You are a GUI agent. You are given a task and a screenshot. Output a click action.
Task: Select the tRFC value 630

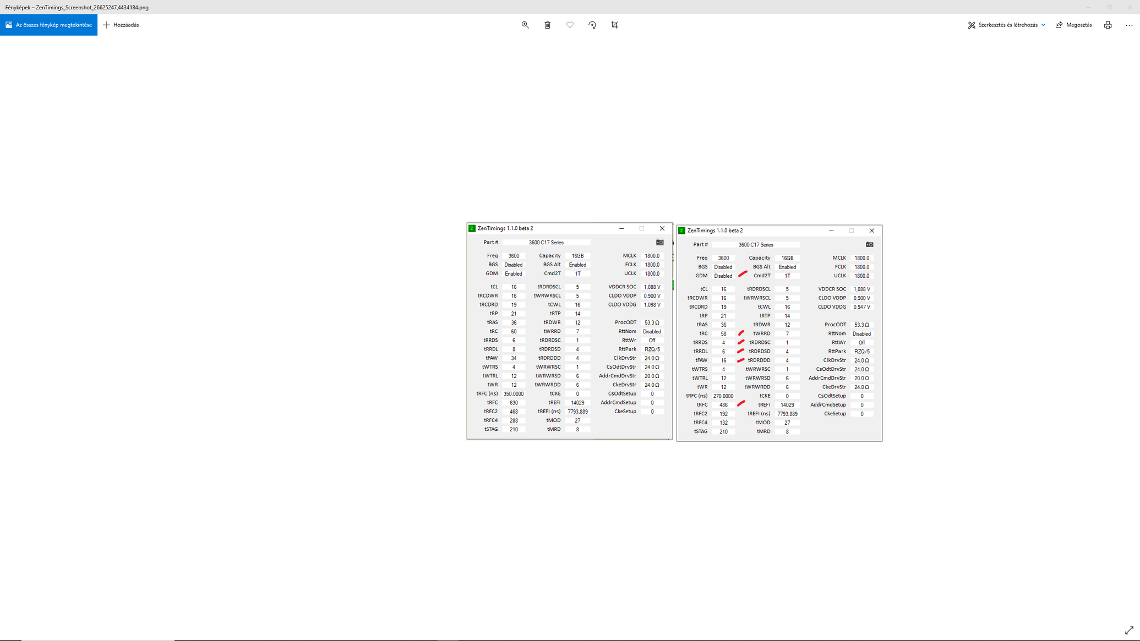514,403
